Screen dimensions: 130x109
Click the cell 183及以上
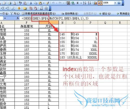[75, 57]
